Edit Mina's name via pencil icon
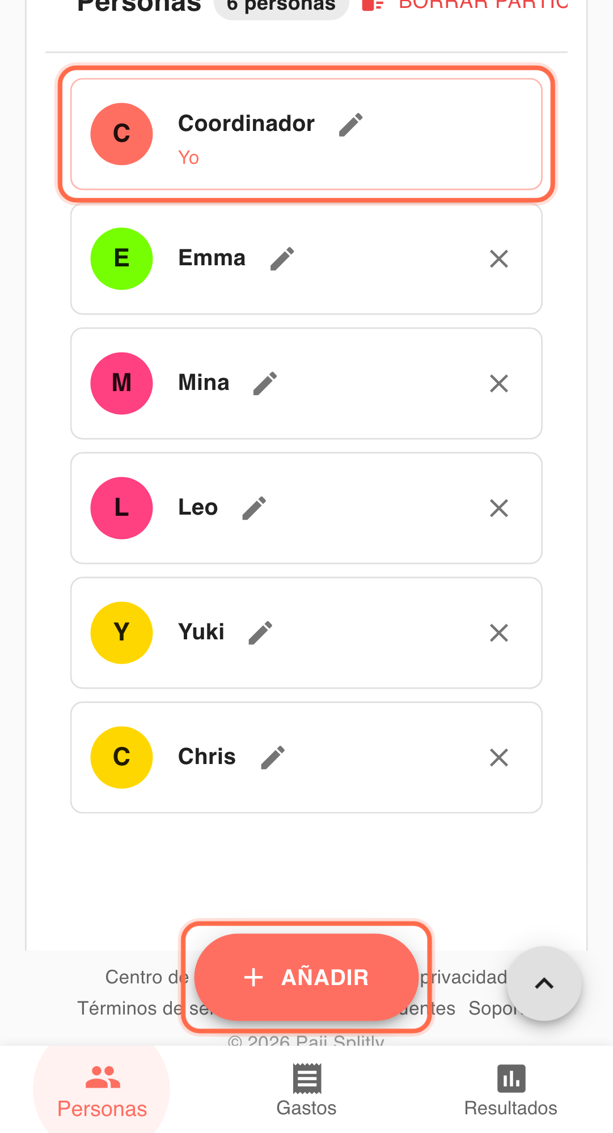The image size is (613, 1133). [265, 383]
